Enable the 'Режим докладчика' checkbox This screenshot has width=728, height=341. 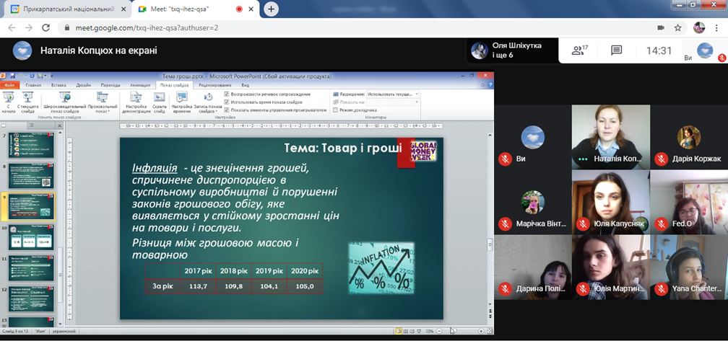pyautogui.click(x=336, y=110)
